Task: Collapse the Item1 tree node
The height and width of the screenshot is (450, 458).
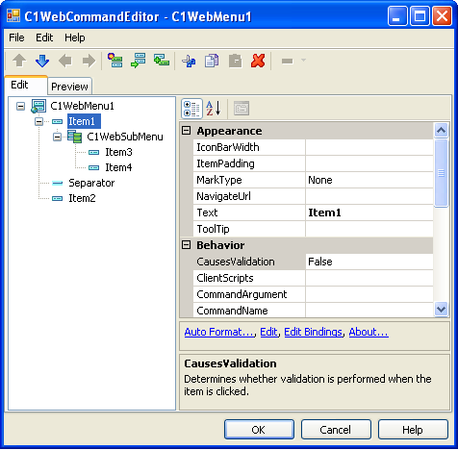Action: pyautogui.click(x=38, y=121)
